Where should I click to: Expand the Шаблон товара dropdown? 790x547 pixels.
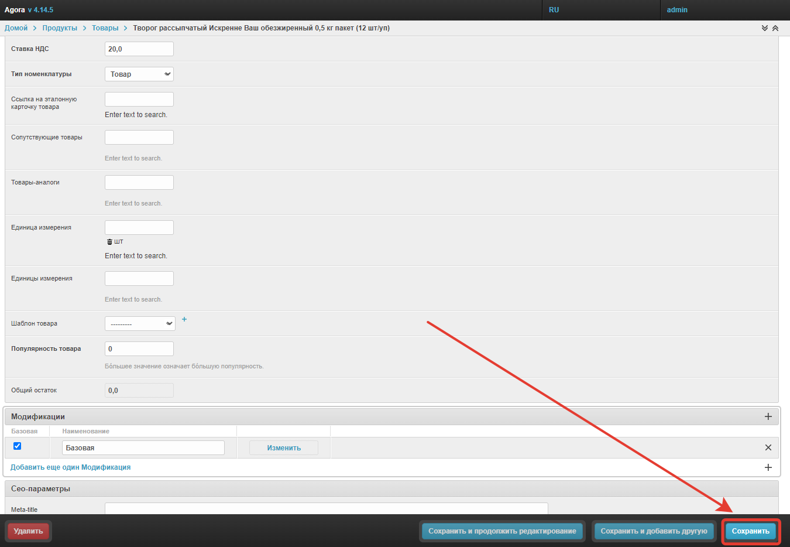coord(140,324)
